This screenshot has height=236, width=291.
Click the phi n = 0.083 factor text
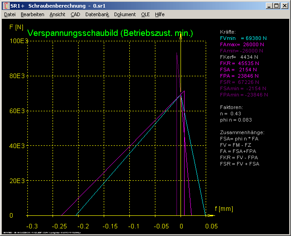236,120
